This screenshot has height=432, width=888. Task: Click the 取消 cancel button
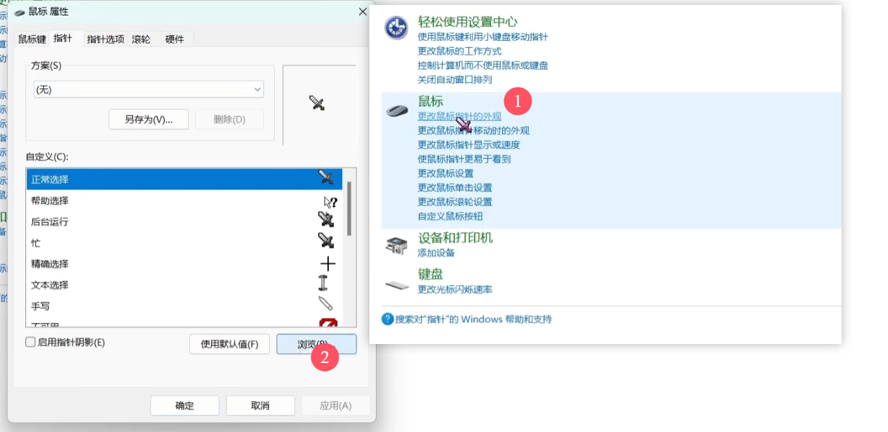point(260,405)
